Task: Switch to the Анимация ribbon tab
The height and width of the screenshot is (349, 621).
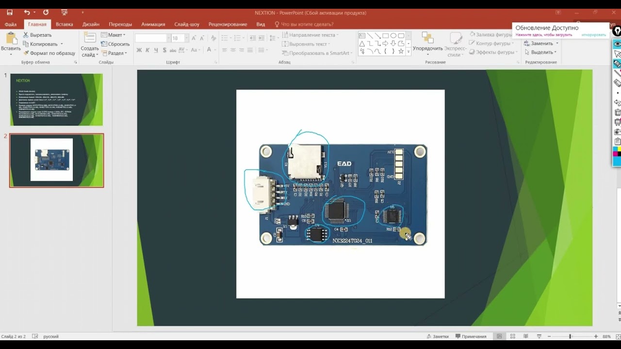Action: (x=153, y=24)
